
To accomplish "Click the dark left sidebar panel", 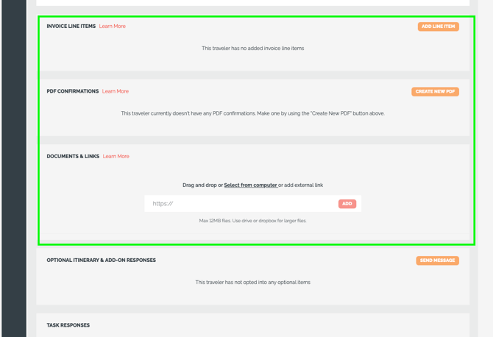I will (x=14, y=168).
